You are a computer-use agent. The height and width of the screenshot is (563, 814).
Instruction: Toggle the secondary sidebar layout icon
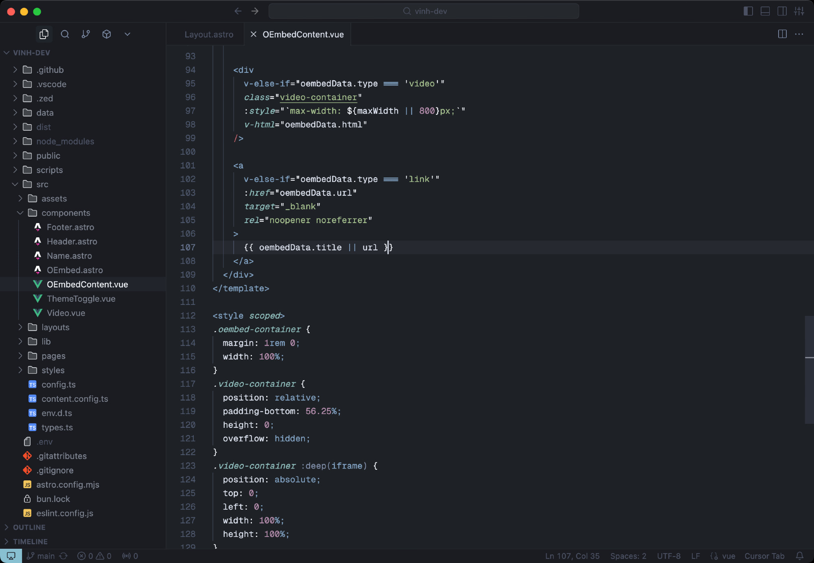point(782,11)
